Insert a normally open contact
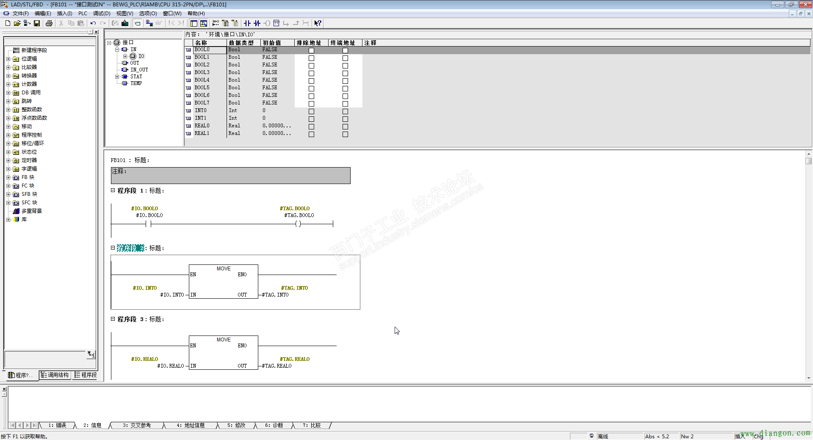Viewport: 813px width, 440px height. (x=247, y=23)
